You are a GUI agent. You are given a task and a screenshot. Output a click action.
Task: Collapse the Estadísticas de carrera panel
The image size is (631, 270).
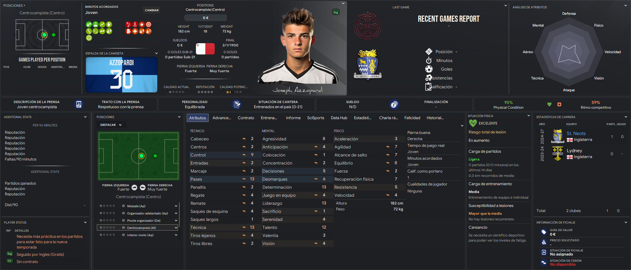626,117
